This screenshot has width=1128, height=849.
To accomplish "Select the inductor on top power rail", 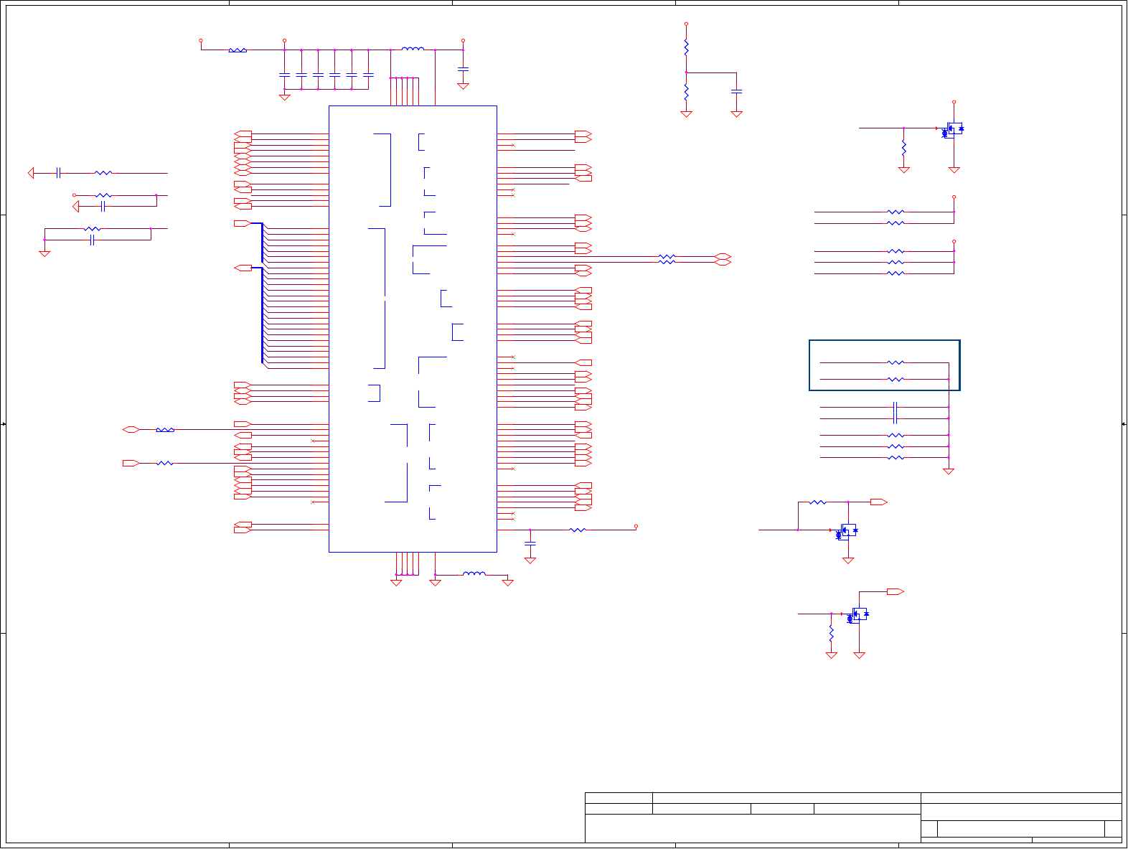I will (413, 50).
